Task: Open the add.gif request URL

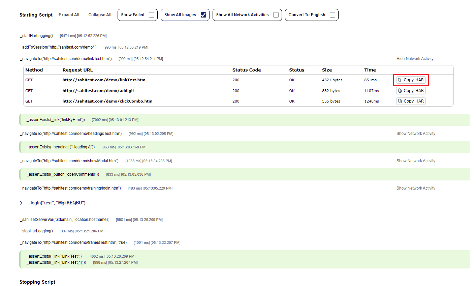Action: pyautogui.click(x=98, y=91)
